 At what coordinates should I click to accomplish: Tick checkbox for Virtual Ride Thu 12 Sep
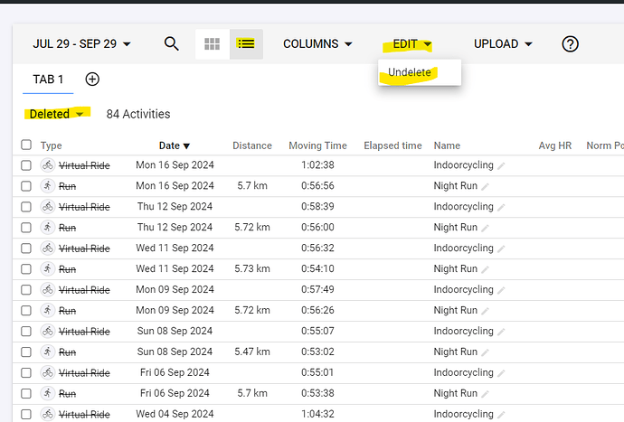26,206
